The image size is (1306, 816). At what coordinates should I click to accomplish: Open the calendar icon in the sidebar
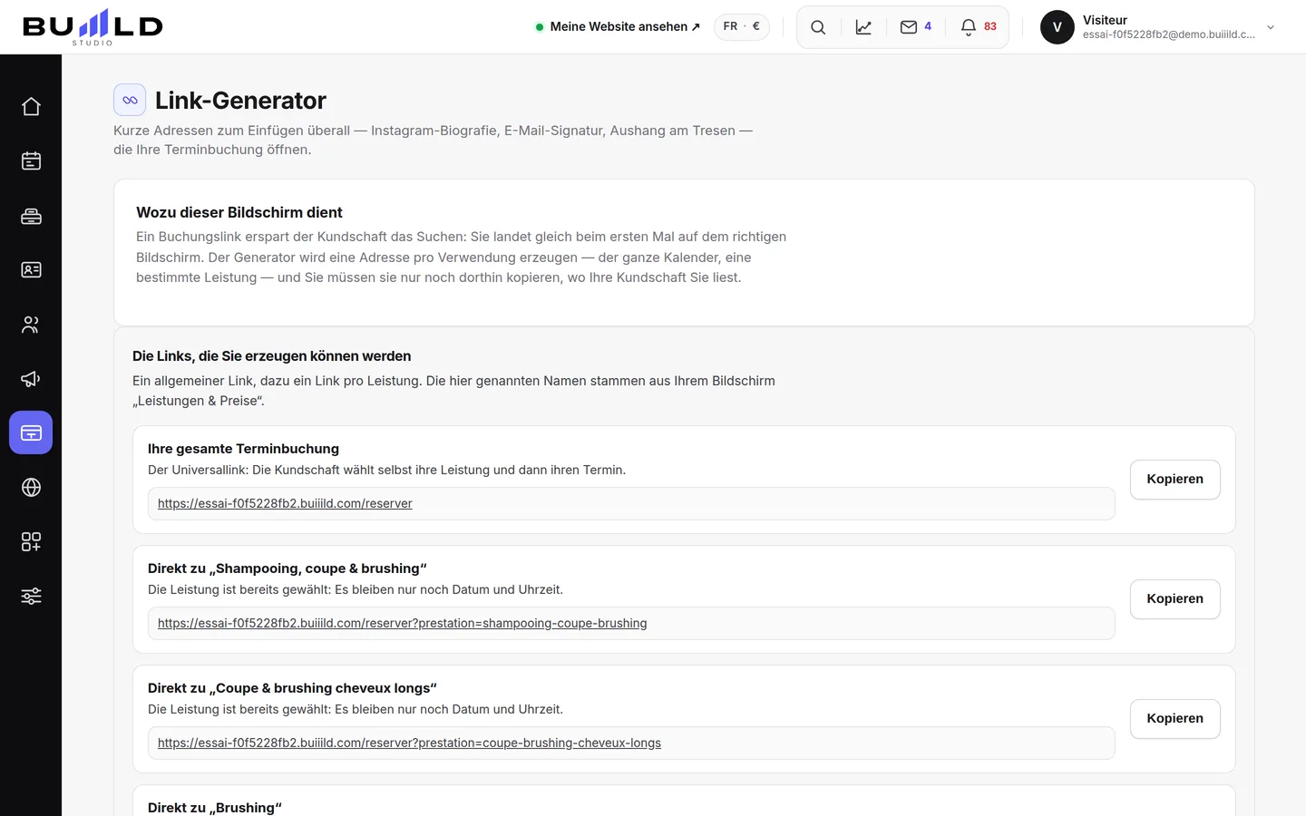pyautogui.click(x=31, y=161)
